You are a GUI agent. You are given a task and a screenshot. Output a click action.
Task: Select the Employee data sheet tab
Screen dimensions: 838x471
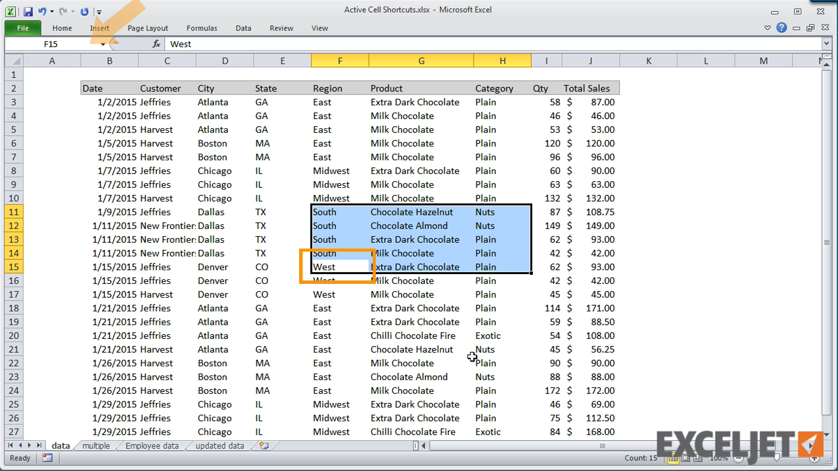point(151,445)
